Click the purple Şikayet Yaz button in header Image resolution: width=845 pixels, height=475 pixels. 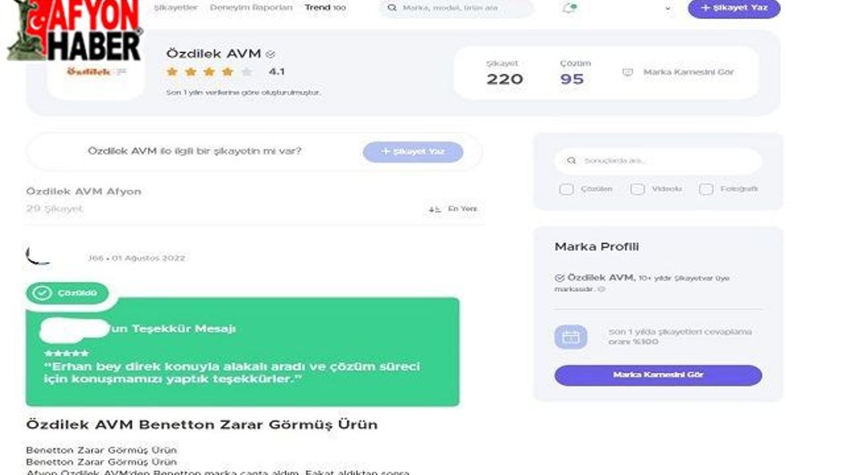pos(734,8)
